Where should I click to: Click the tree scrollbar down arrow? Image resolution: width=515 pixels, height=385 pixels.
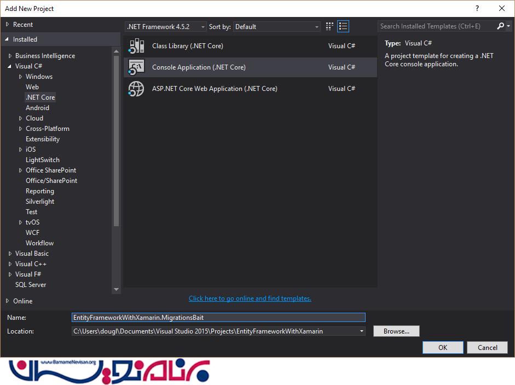tap(116, 289)
